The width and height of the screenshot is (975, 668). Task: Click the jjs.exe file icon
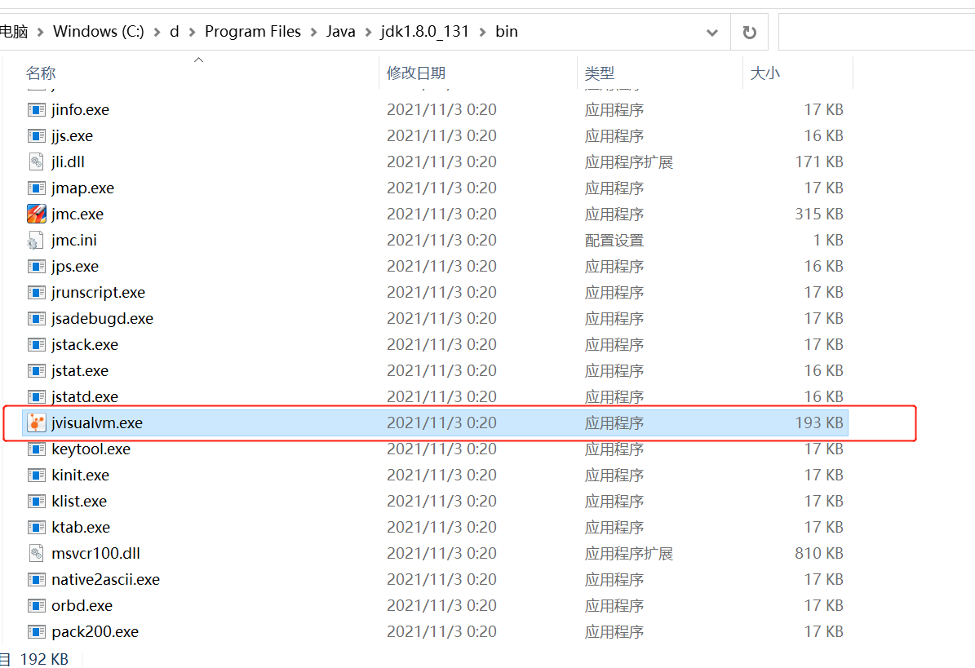point(37,136)
